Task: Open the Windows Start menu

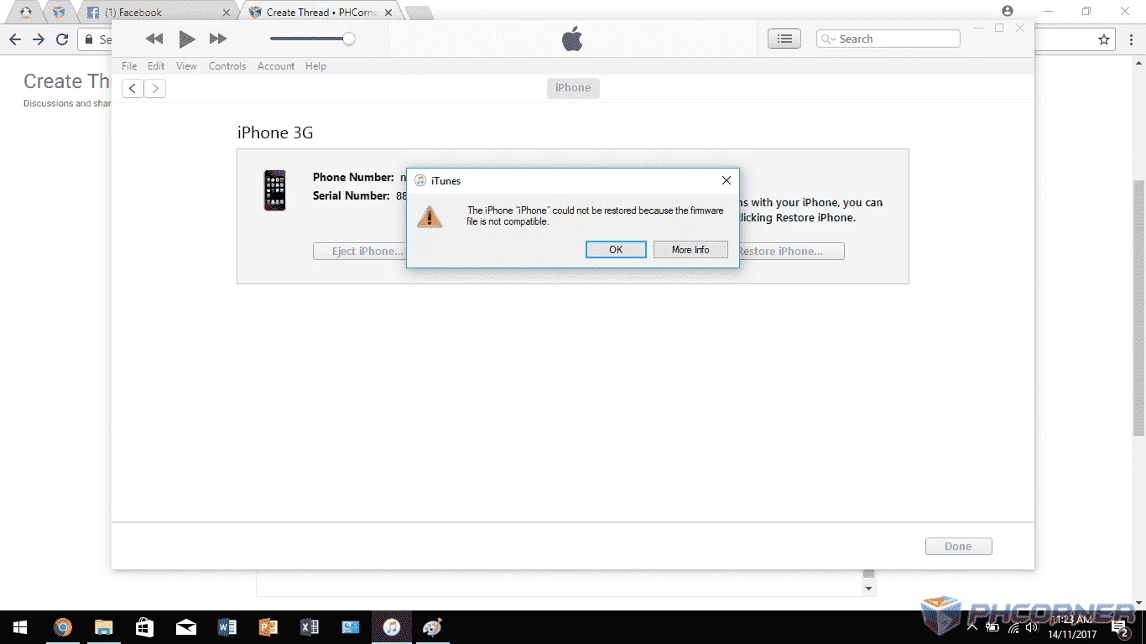Action: 20,627
